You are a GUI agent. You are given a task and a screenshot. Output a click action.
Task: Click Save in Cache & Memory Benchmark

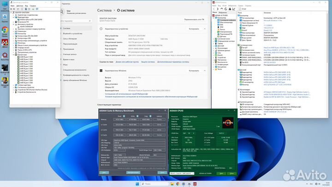tap(104, 173)
